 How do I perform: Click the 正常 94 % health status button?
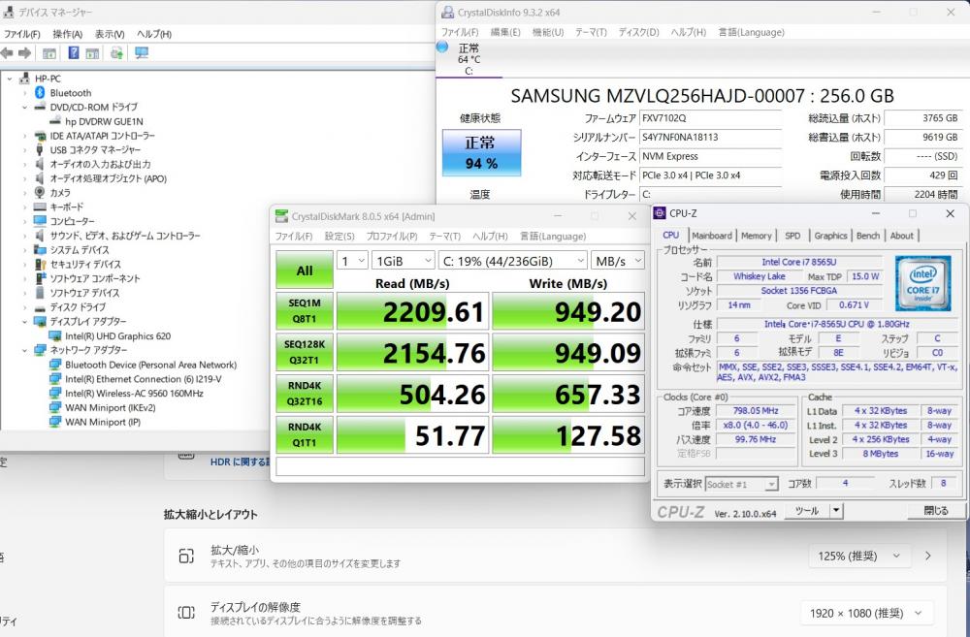pos(481,153)
